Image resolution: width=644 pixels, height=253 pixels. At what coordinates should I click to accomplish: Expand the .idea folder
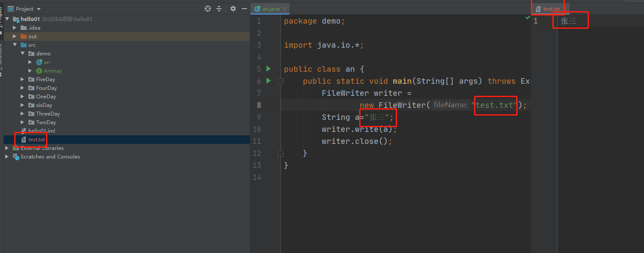15,28
